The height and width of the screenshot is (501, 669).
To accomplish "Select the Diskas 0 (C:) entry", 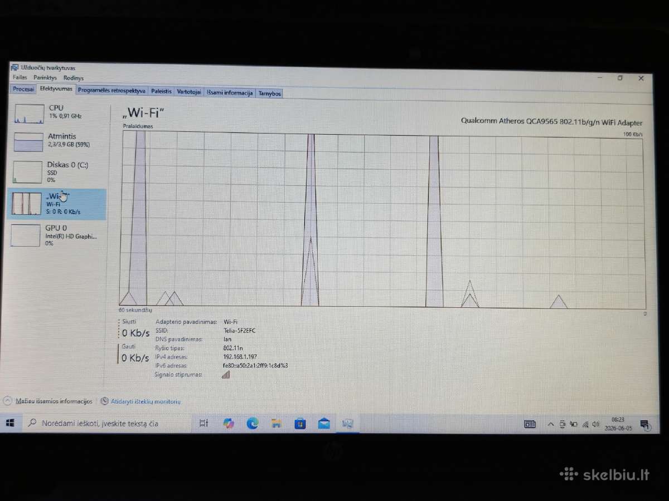I will (x=57, y=172).
